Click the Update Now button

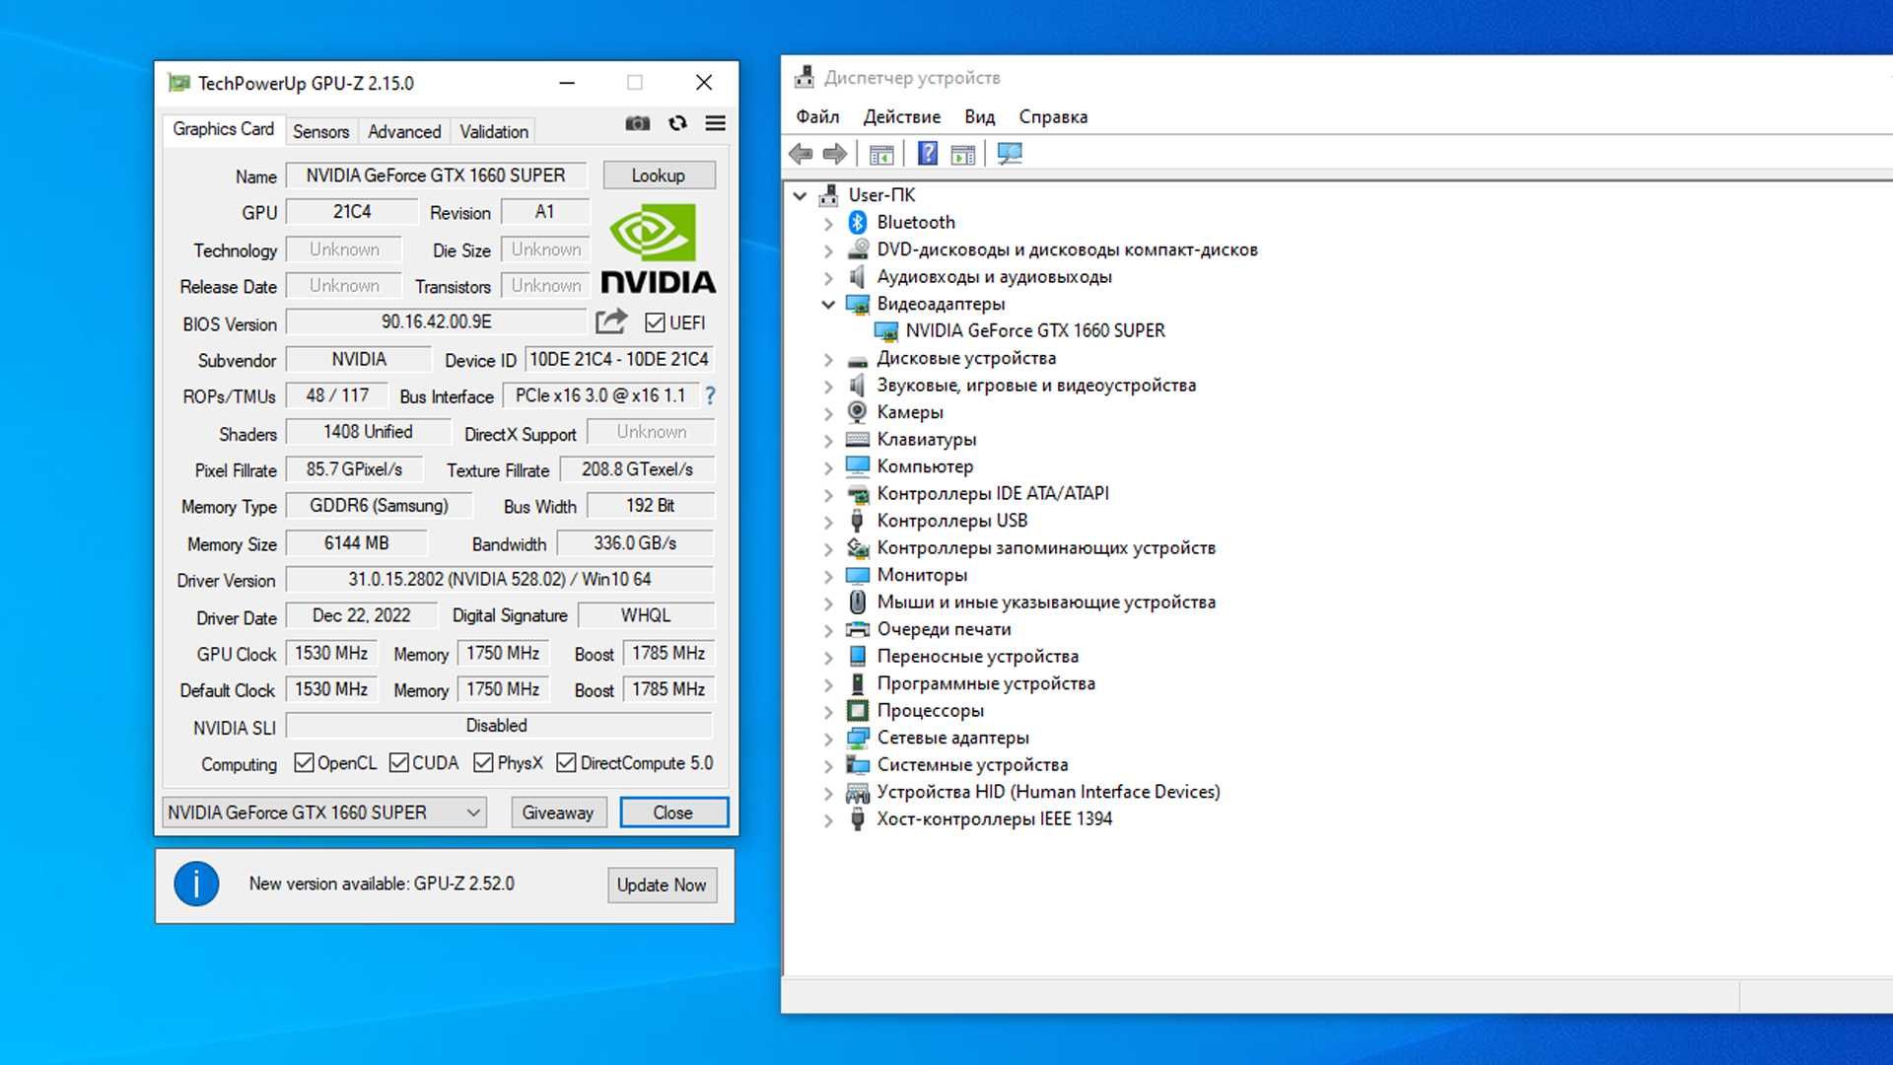pyautogui.click(x=662, y=885)
